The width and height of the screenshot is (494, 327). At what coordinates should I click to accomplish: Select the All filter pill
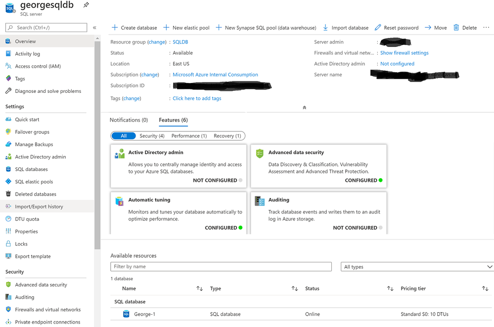(x=124, y=136)
